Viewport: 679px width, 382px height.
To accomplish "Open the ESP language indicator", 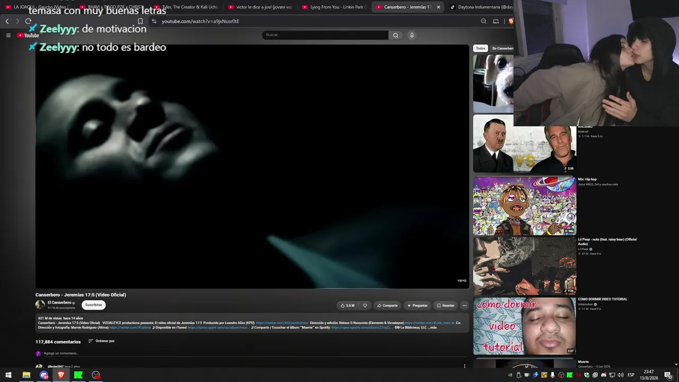I will (631, 375).
